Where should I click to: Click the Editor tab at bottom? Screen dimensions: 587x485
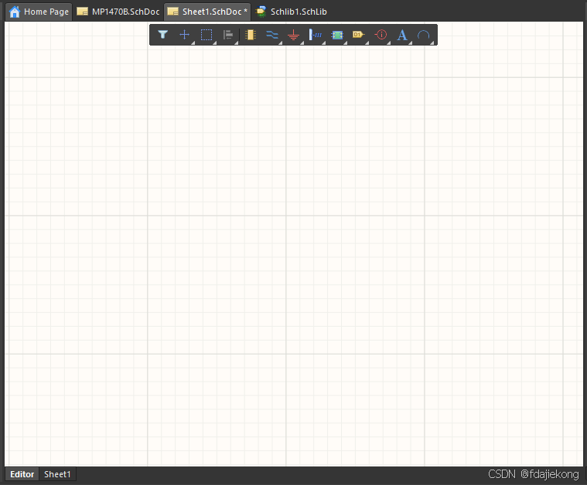click(x=22, y=474)
